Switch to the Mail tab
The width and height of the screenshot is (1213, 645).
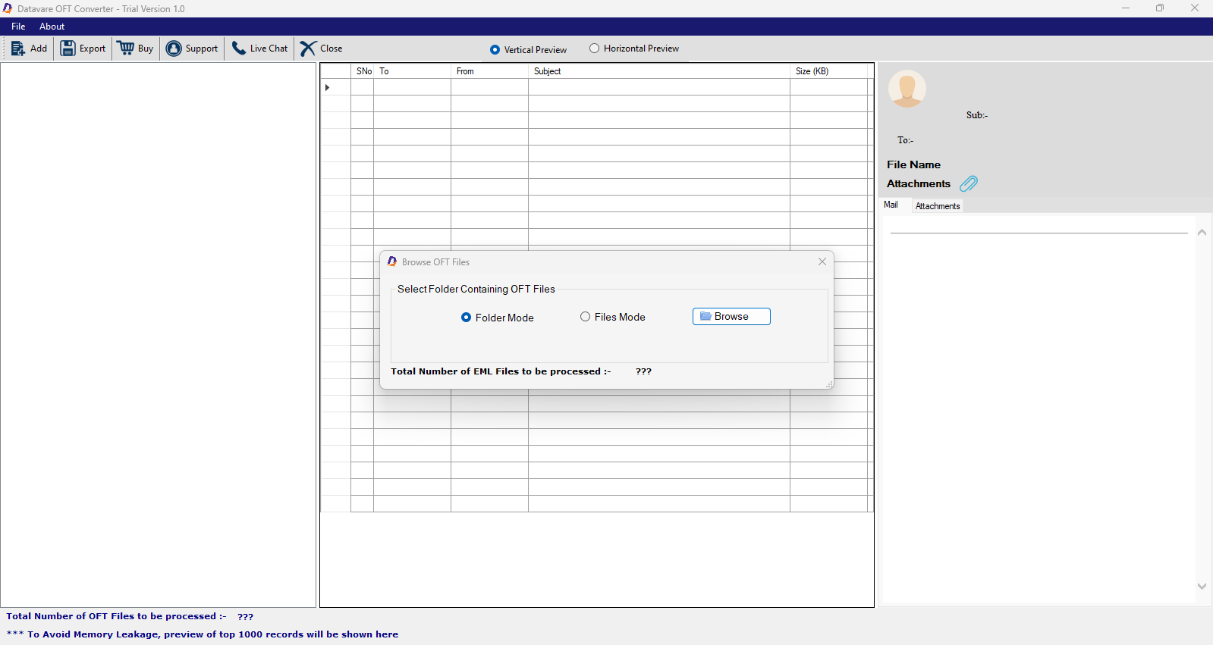pyautogui.click(x=891, y=205)
